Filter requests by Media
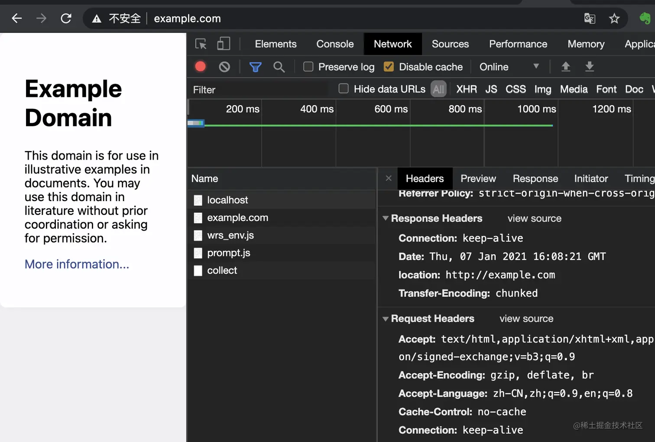The width and height of the screenshot is (655, 442). point(574,89)
